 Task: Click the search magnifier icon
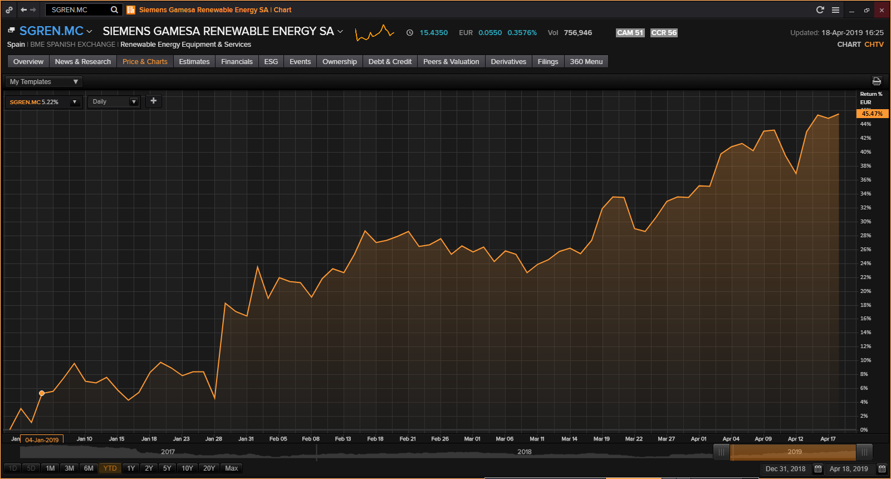pos(114,9)
